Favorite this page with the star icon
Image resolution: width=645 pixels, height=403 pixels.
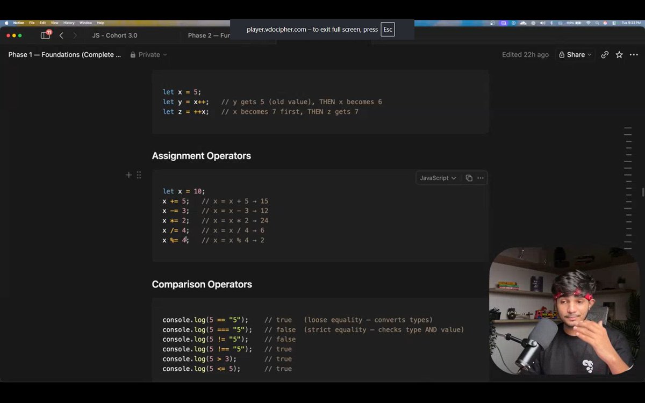pyautogui.click(x=619, y=55)
